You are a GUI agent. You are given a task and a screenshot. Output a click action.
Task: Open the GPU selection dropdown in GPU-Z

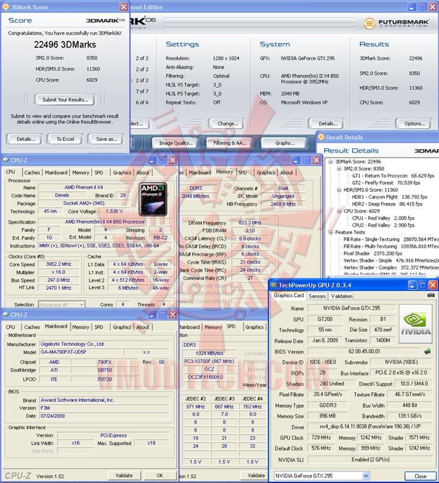pos(366,476)
